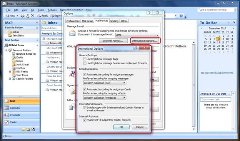Viewport: 240px width, 141px height.
Task: Select the Deleted Items folder
Action: pyautogui.click(x=24, y=54)
